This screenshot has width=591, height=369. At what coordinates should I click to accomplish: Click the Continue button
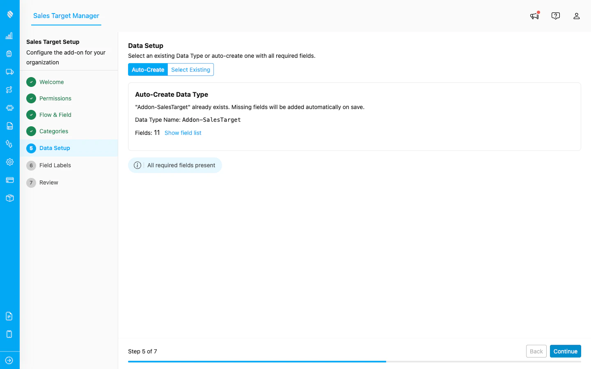point(565,351)
